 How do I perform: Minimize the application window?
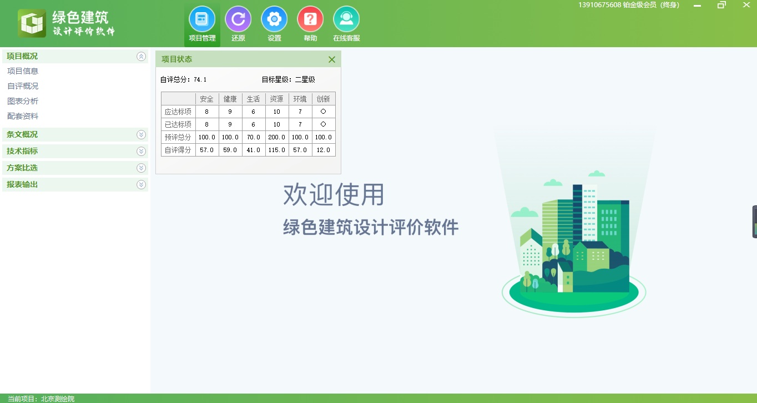click(x=697, y=5)
